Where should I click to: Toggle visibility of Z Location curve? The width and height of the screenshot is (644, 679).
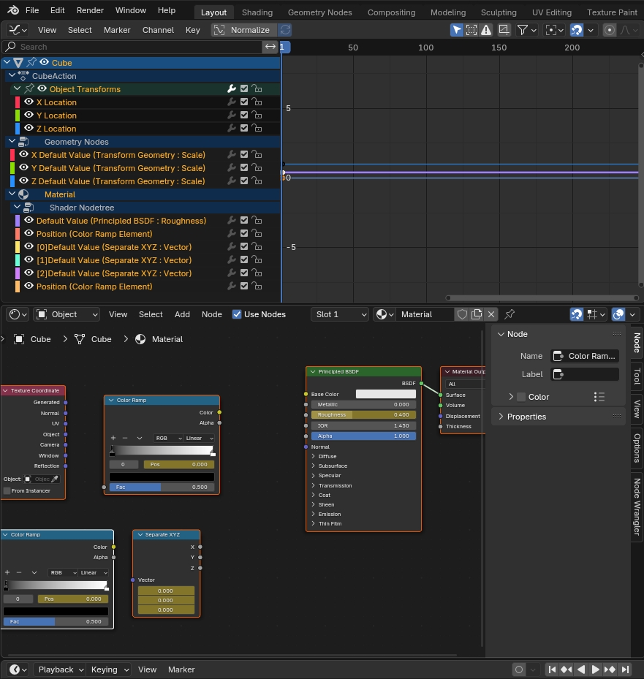coord(29,128)
